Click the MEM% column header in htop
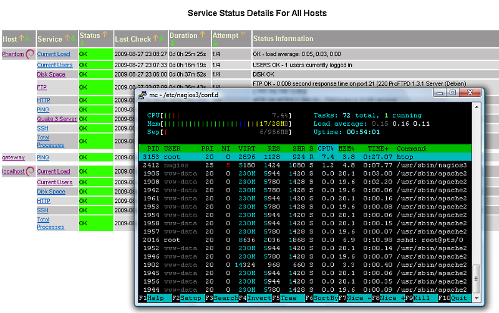The width and height of the screenshot is (499, 313). point(347,149)
